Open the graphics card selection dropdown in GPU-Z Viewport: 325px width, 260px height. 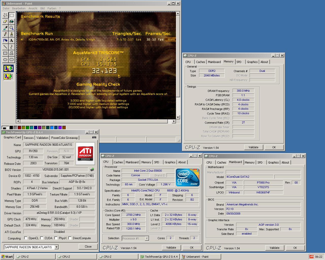pos(56,247)
